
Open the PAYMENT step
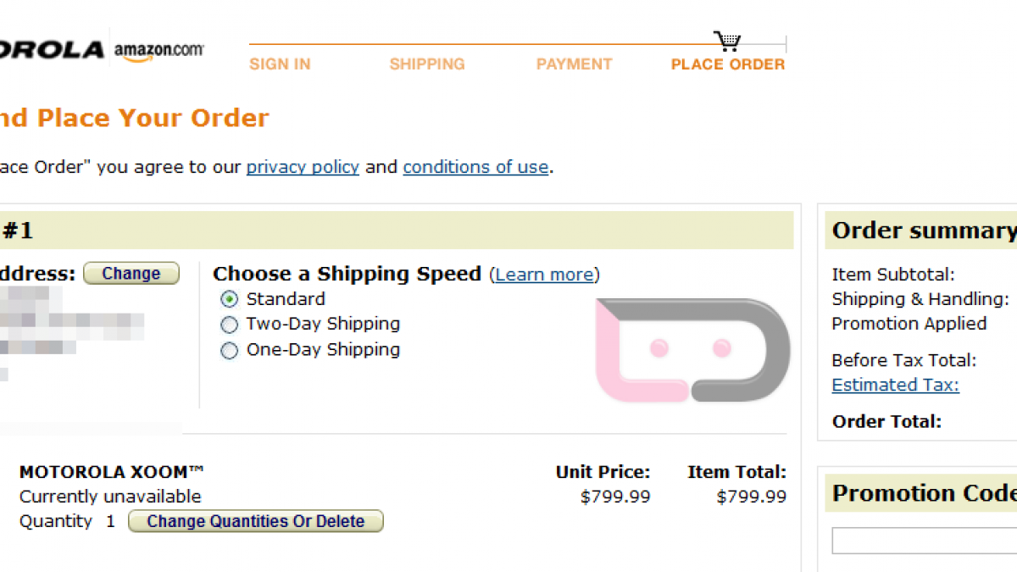(574, 64)
